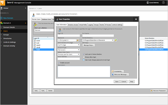This screenshot has height=105, width=168.
Task: Click the Save button
Action: coord(117,82)
